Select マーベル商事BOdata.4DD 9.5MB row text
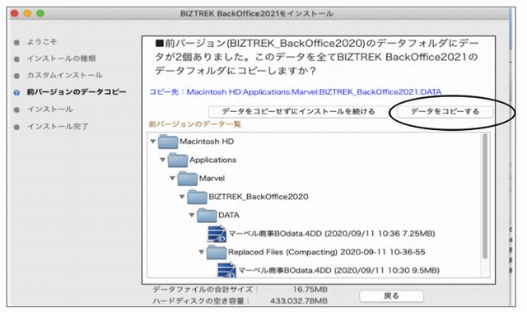Viewport: 527px width, 312px height. [x=338, y=270]
